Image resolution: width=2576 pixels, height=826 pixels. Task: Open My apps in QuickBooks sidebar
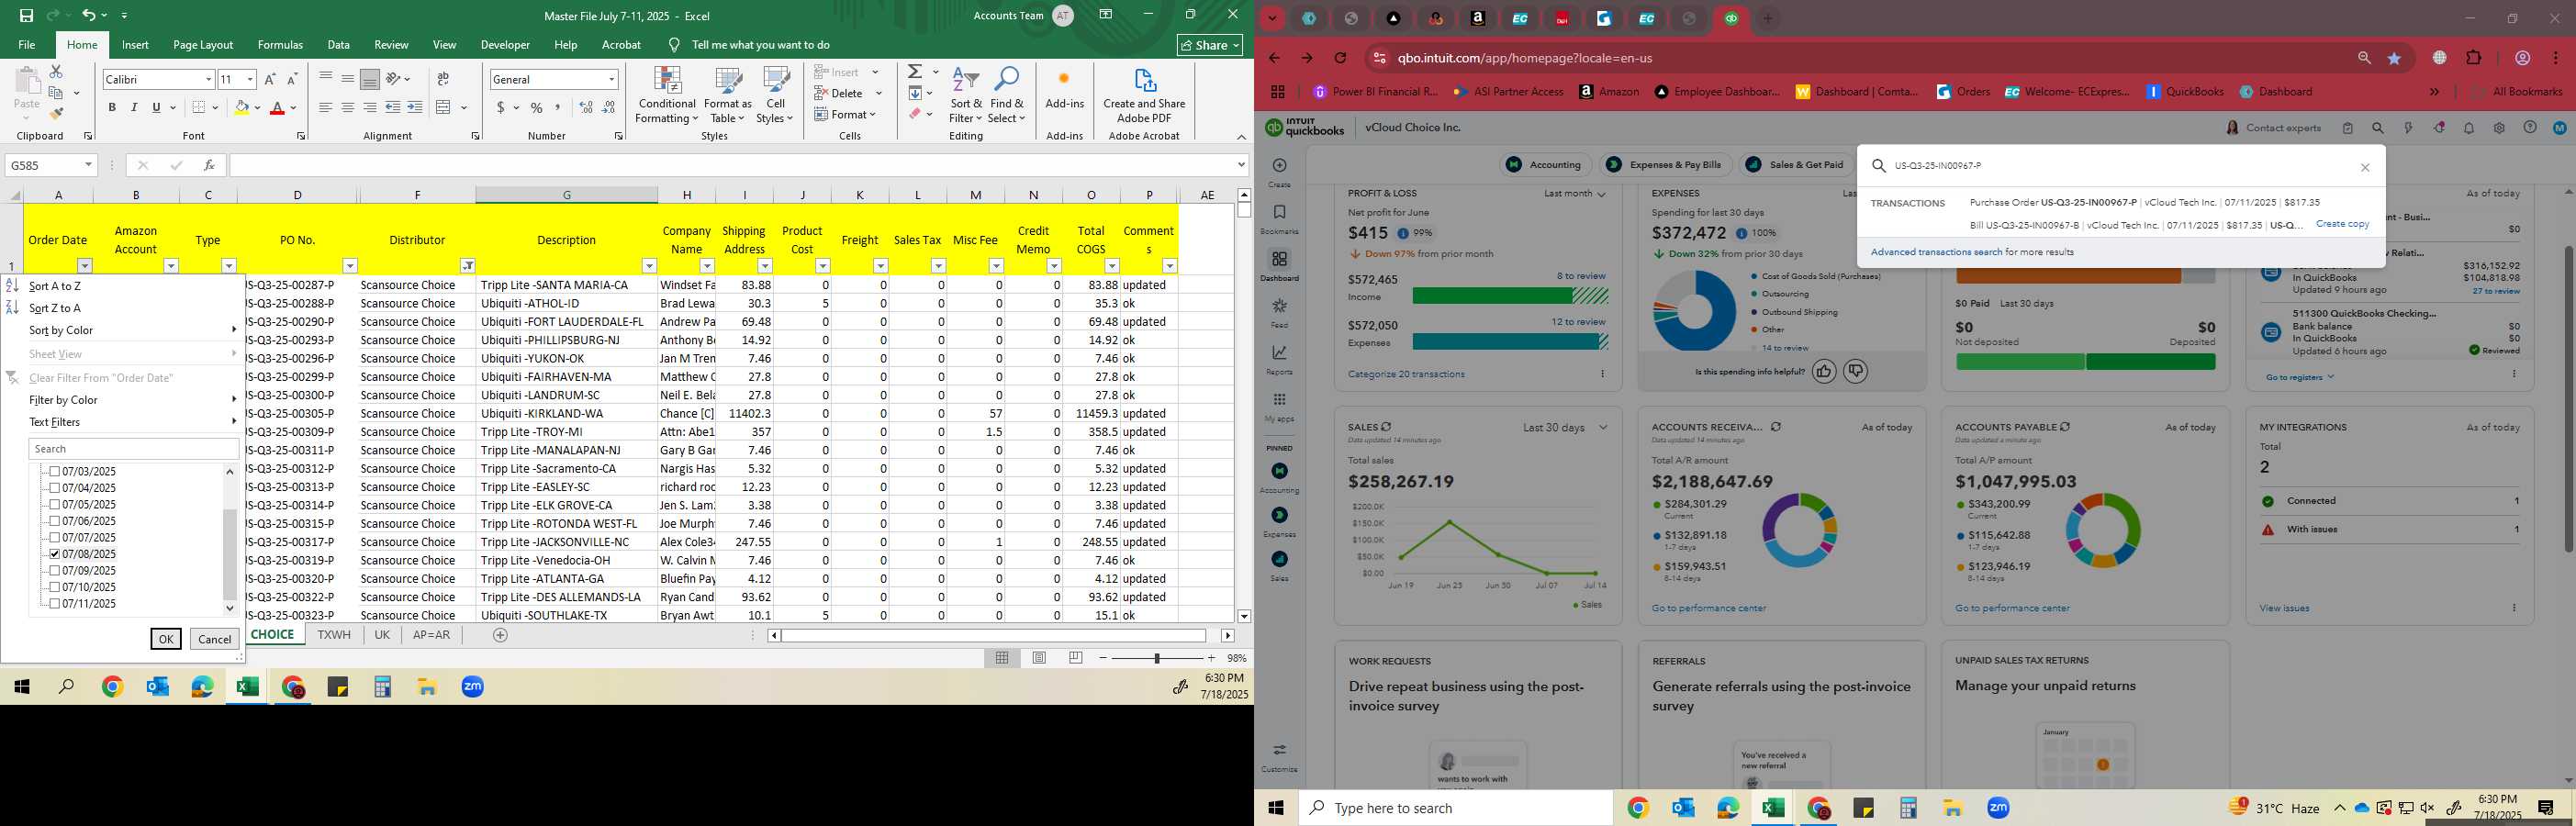(x=1279, y=407)
